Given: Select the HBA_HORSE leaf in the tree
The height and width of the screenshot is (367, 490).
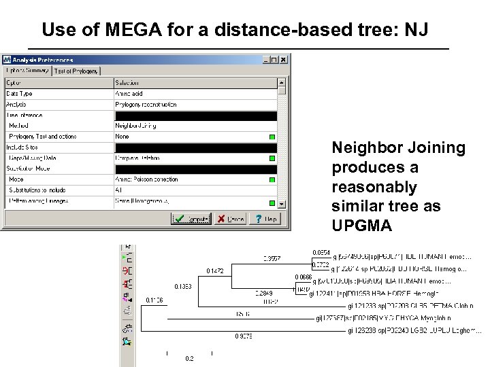Looking at the screenshot, I should tap(374, 294).
